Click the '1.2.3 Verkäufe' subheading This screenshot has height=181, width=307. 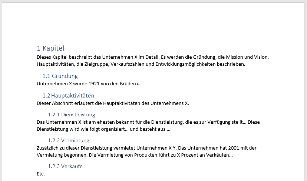coord(65,166)
